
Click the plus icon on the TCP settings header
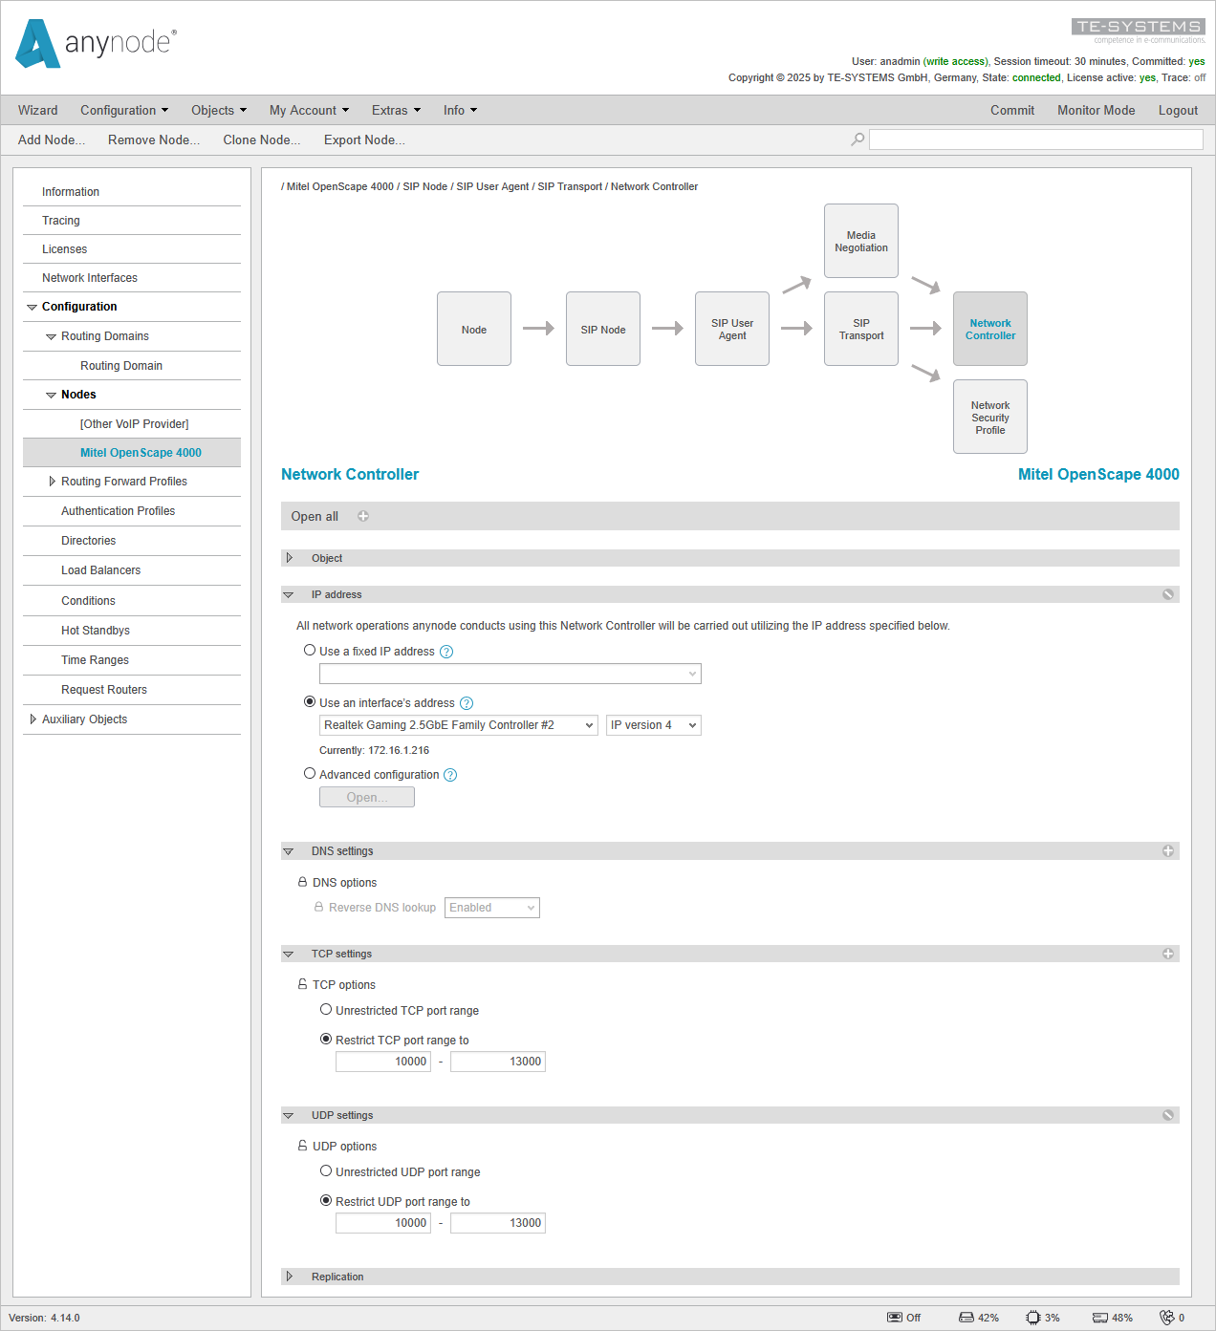1167,953
